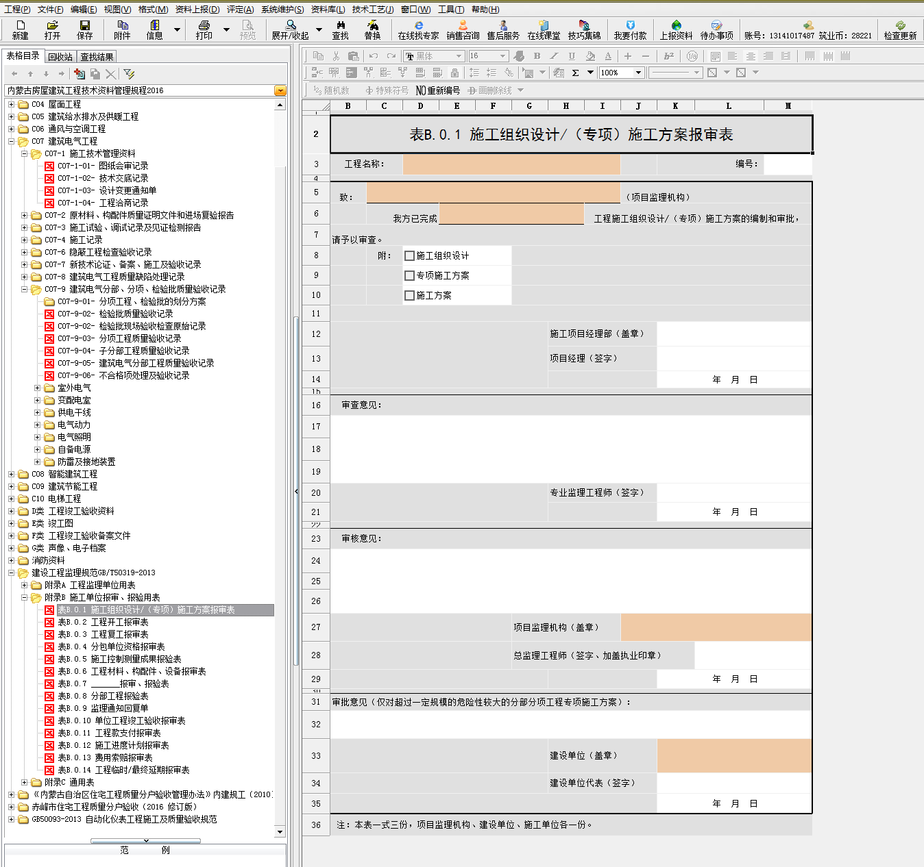Select column header L in the sheet
The height and width of the screenshot is (867, 924).
click(729, 106)
